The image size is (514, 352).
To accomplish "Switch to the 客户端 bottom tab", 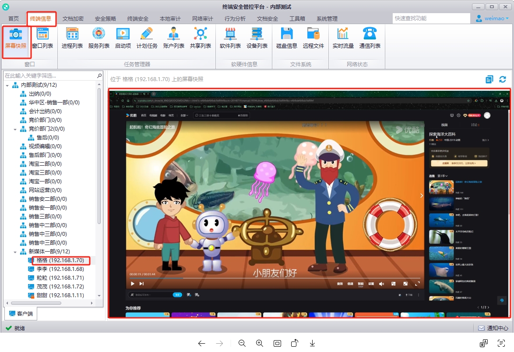I will point(21,313).
